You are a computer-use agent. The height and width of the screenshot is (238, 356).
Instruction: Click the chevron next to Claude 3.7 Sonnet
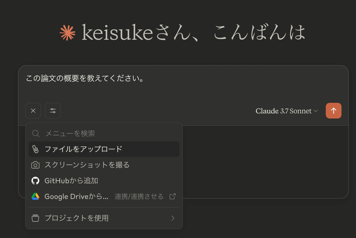(315, 111)
